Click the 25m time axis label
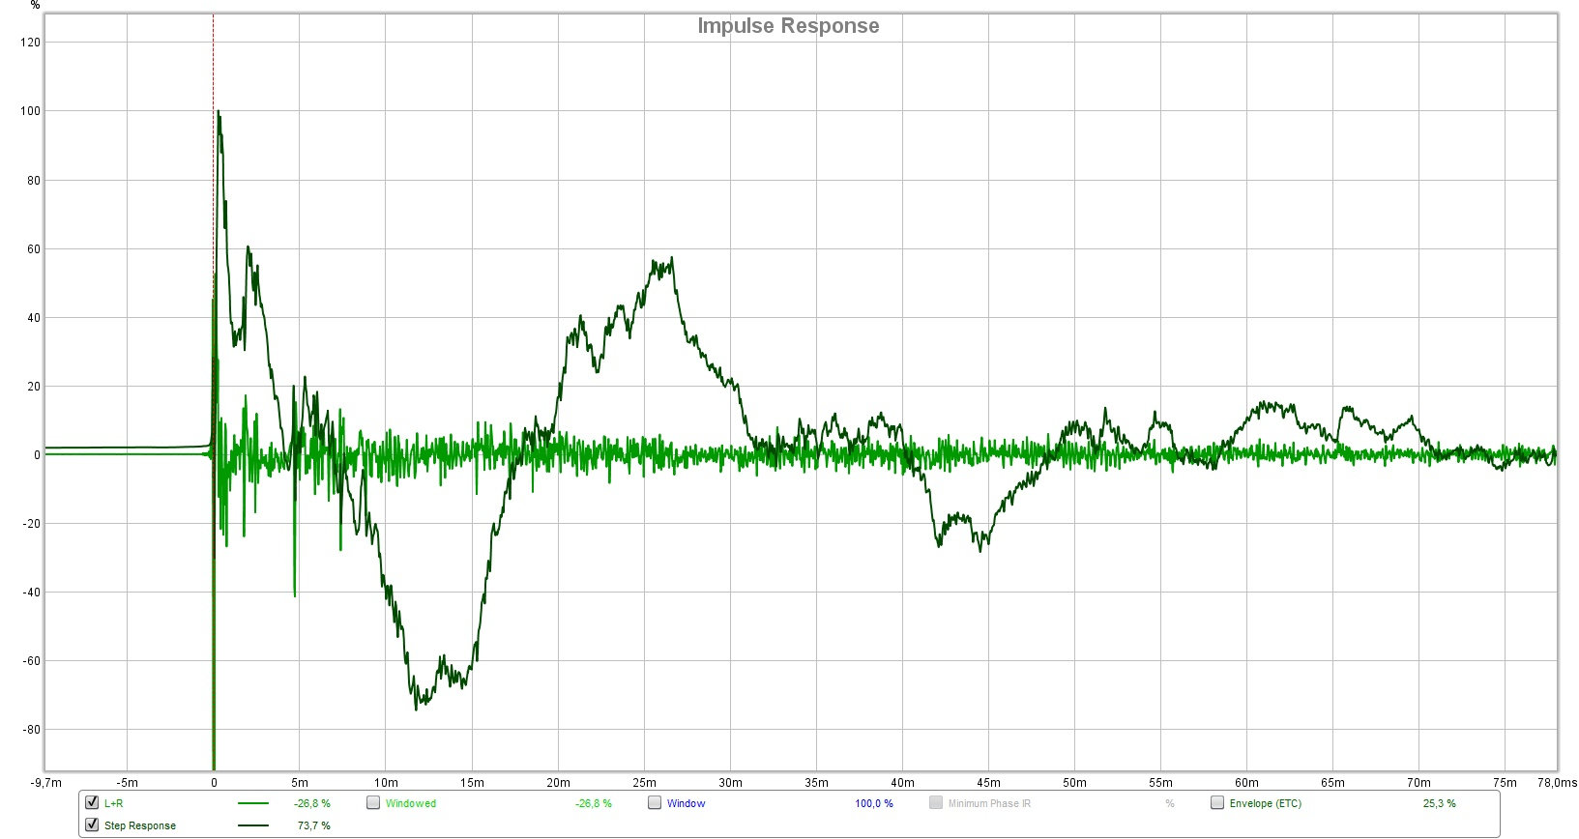Image resolution: width=1579 pixels, height=839 pixels. [x=644, y=783]
